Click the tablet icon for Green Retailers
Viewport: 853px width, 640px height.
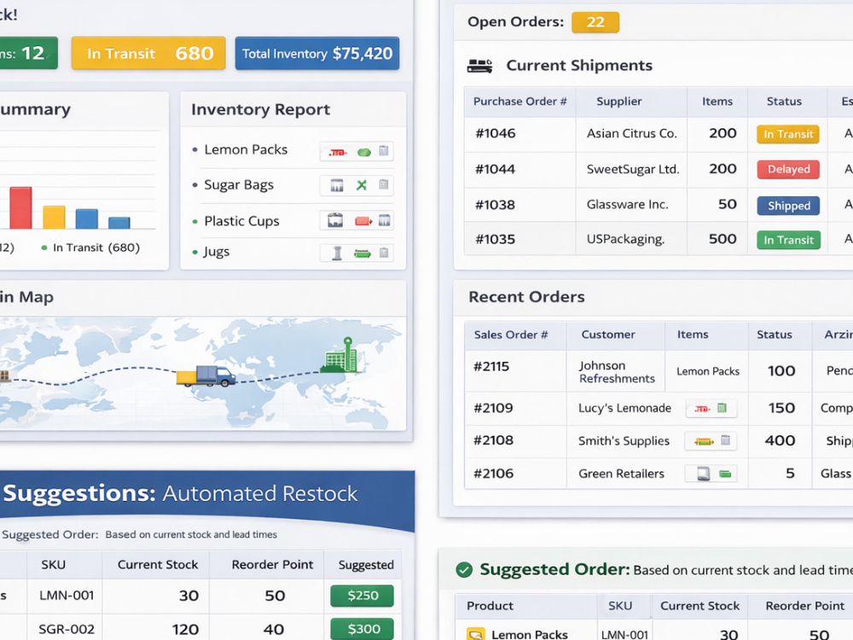coord(704,474)
